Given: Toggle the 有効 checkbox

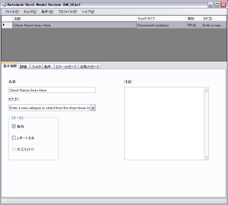Looking at the screenshot, I should (x=14, y=126).
